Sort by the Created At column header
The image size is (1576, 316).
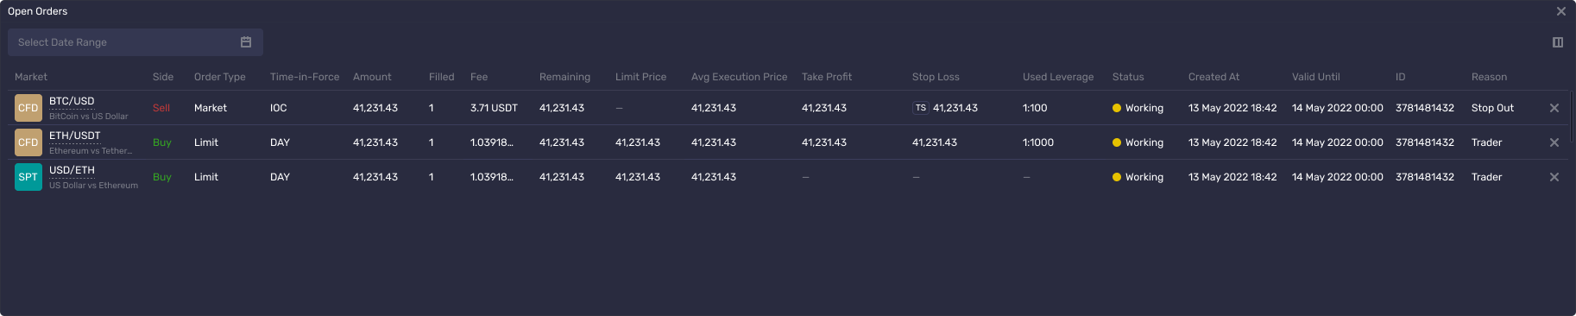(1214, 77)
